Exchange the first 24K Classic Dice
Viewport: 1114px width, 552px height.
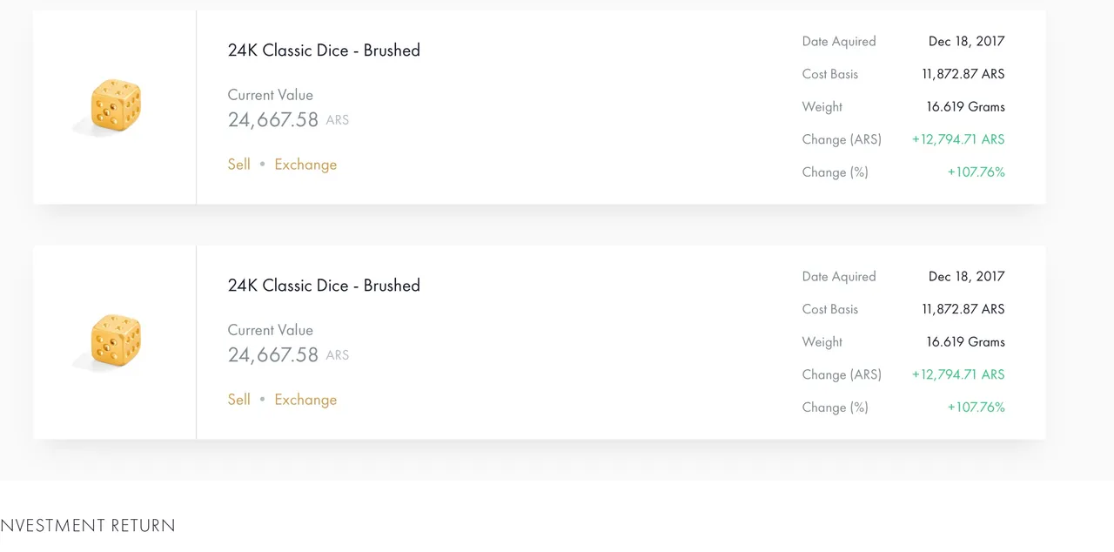(x=305, y=165)
